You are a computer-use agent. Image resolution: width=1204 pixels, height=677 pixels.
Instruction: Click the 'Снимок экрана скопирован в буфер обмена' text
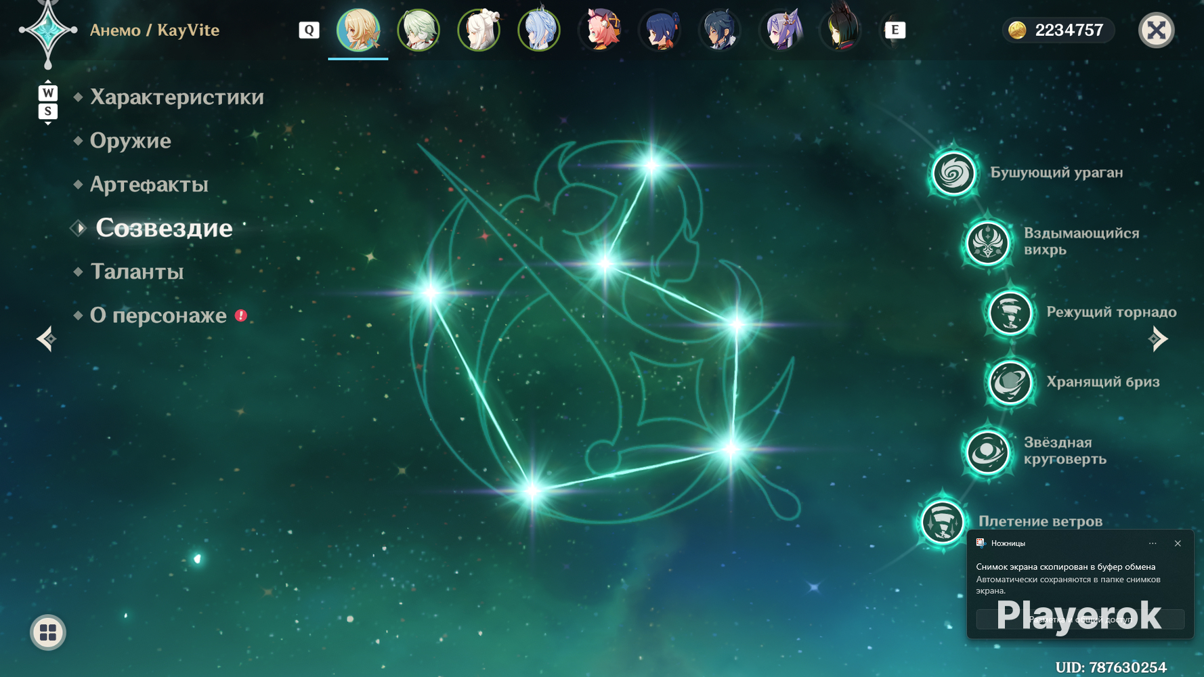point(1065,567)
